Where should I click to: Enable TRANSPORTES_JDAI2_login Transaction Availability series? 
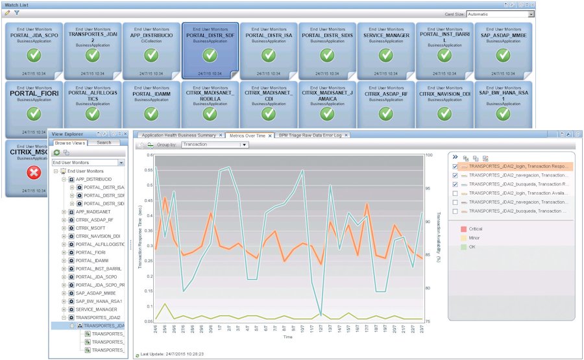coord(455,193)
